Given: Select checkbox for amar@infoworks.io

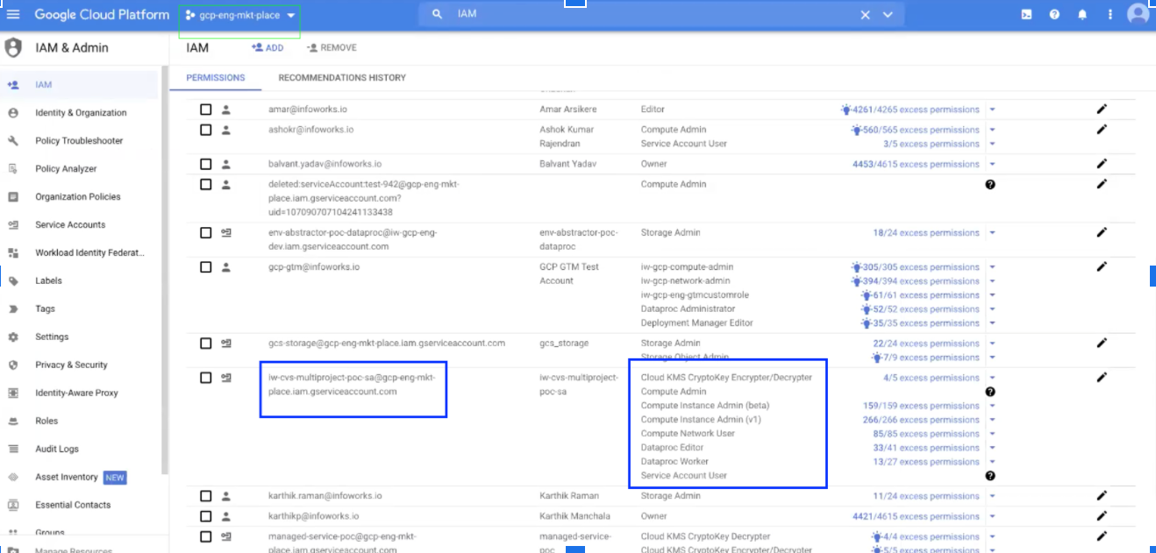Looking at the screenshot, I should click(205, 110).
